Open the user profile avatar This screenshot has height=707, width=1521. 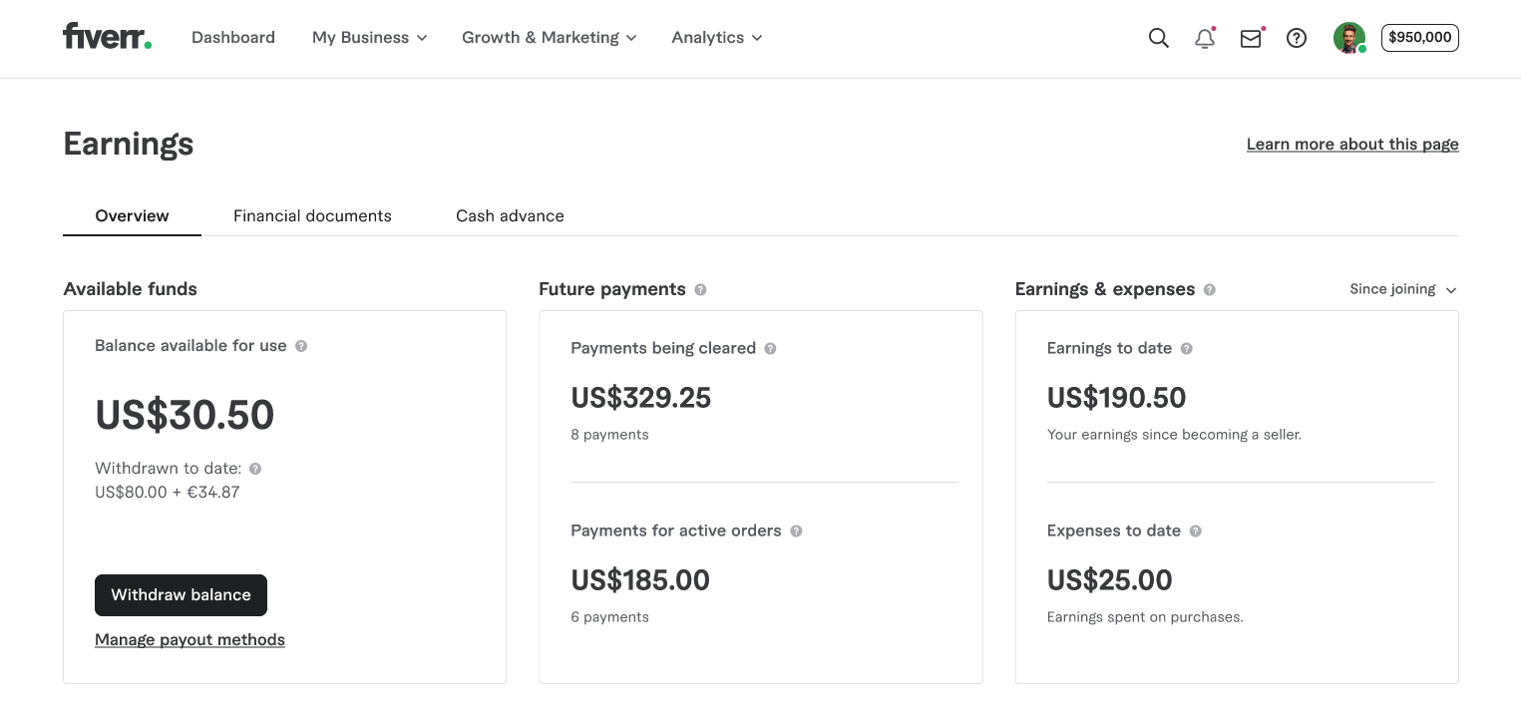[x=1348, y=38]
